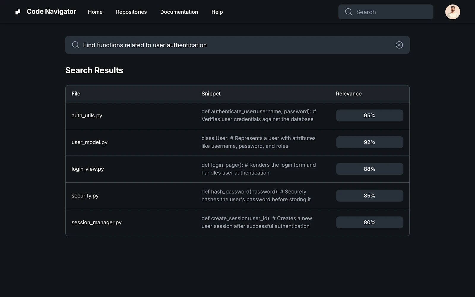Clear the authentication search query
Viewport: 475px width, 297px height.
pos(399,45)
